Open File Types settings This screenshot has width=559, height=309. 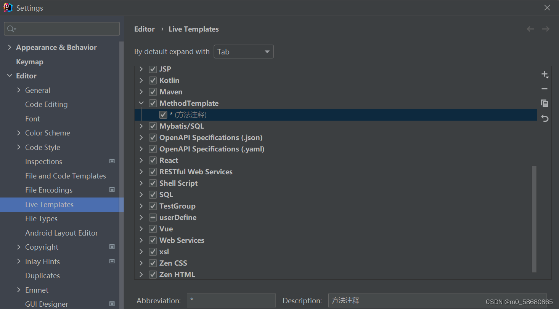pyautogui.click(x=41, y=218)
